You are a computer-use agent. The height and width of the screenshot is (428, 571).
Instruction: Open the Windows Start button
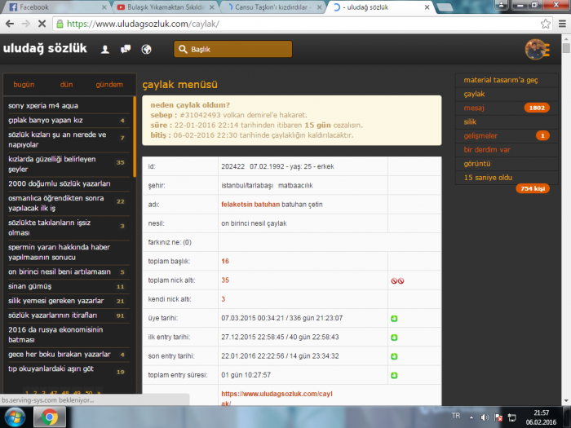click(x=14, y=417)
